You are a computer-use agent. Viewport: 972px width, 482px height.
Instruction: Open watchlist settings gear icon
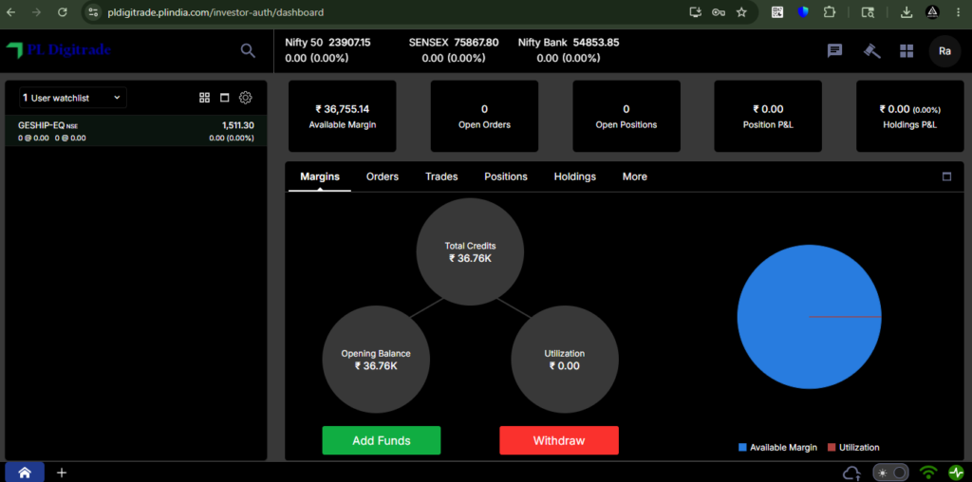pyautogui.click(x=246, y=98)
